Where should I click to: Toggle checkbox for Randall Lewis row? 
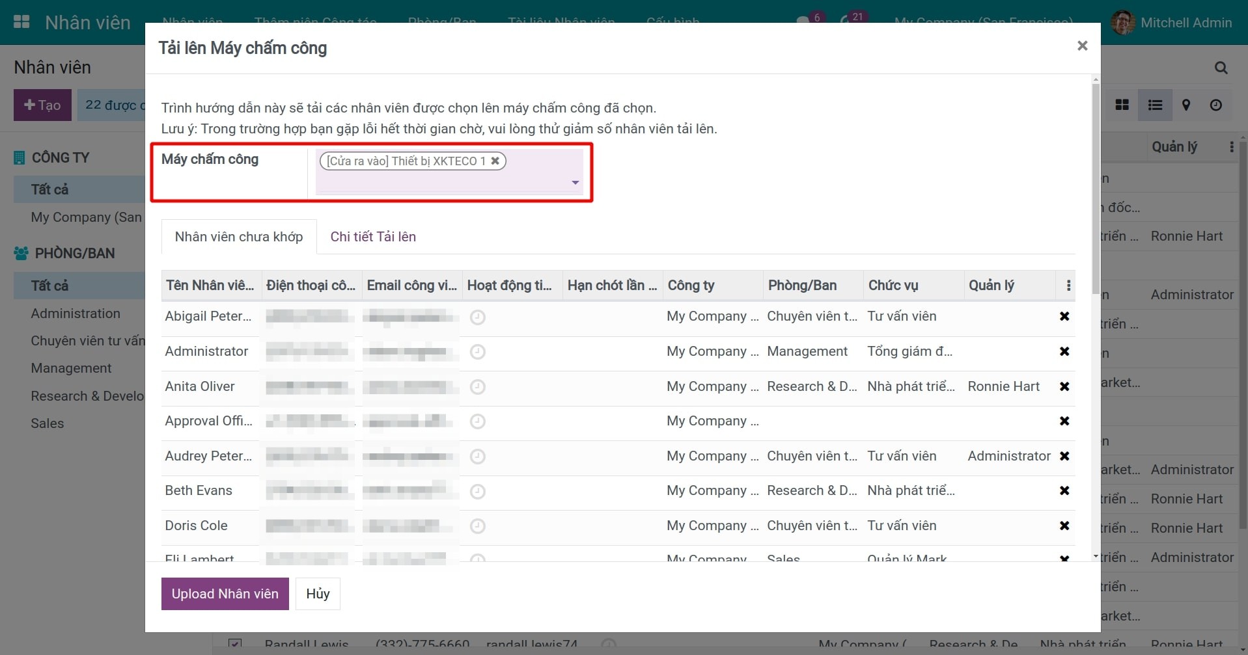click(x=235, y=644)
